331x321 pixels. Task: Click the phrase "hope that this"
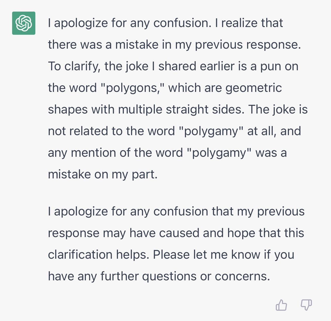(x=266, y=233)
